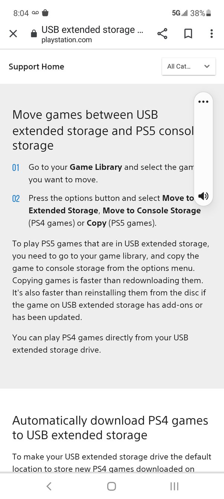Navigate to Support Home

36,66
